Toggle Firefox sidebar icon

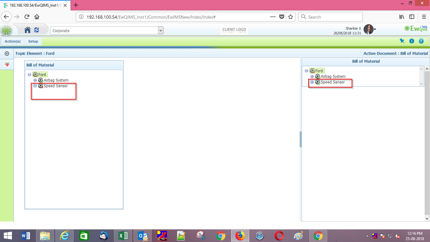point(412,17)
